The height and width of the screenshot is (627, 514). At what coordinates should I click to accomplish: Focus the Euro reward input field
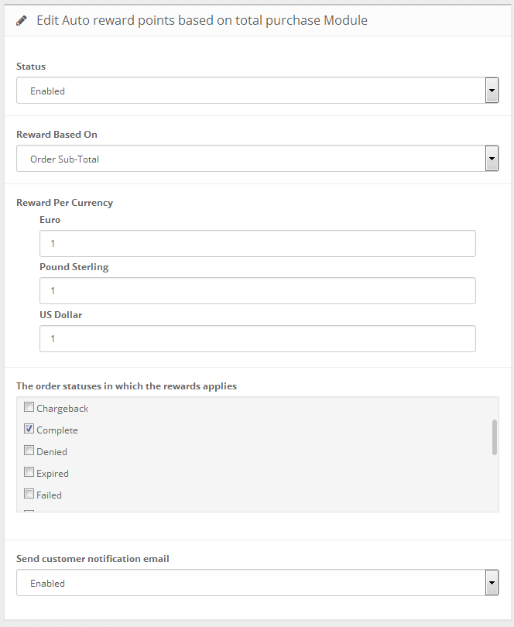point(257,243)
